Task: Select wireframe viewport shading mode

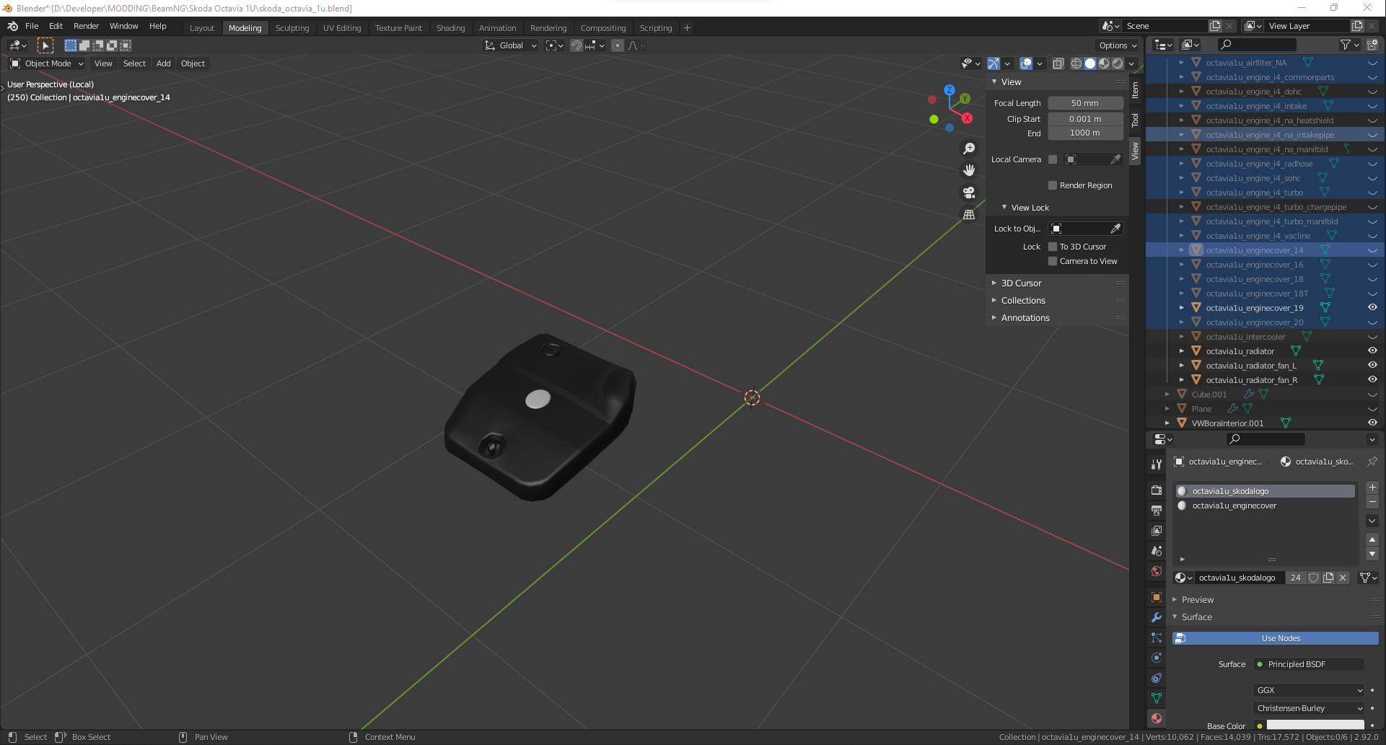Action: pos(1076,63)
